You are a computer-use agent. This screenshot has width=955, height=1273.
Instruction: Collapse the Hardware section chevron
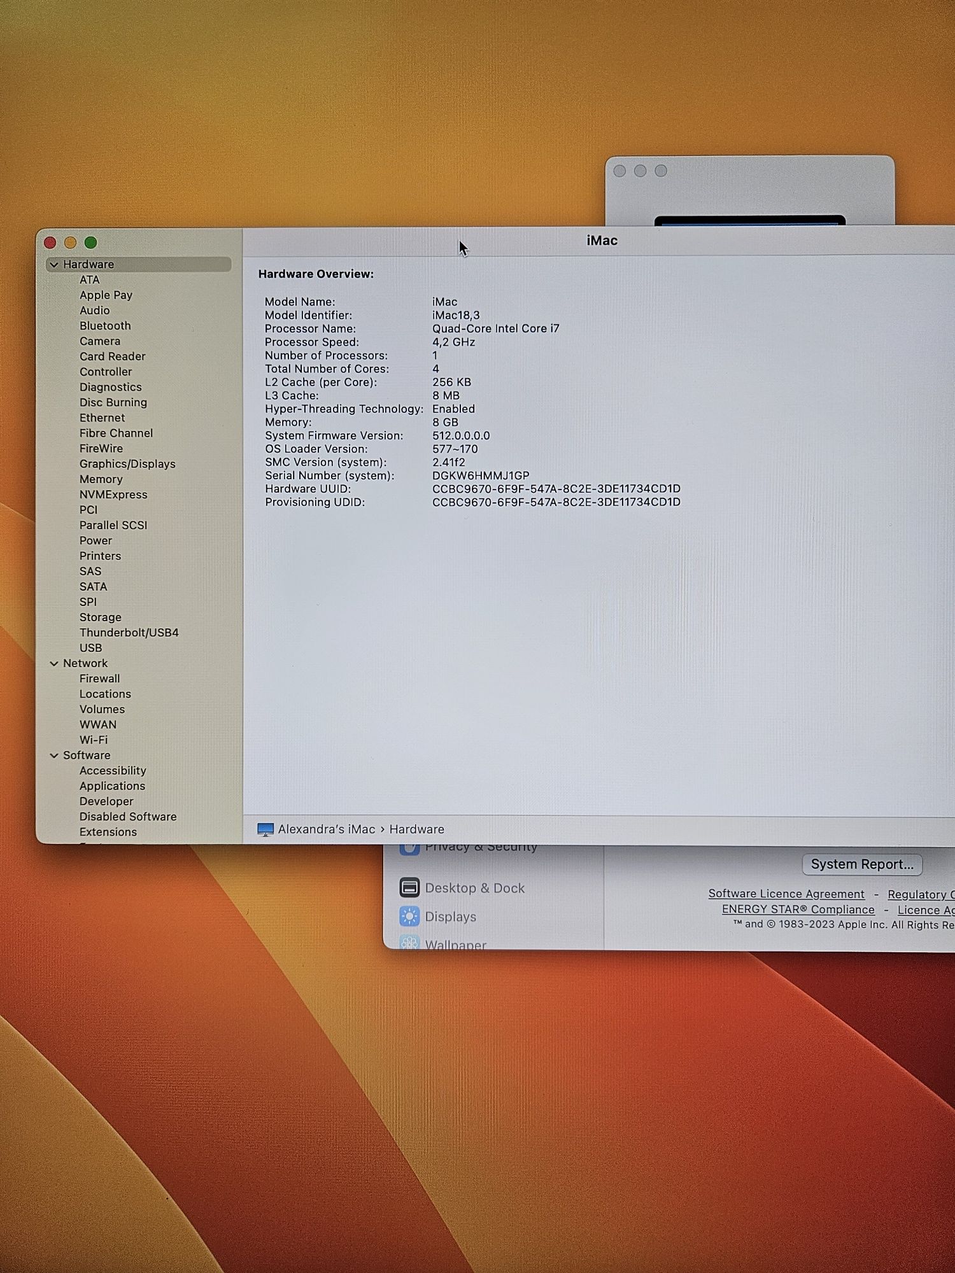point(54,264)
